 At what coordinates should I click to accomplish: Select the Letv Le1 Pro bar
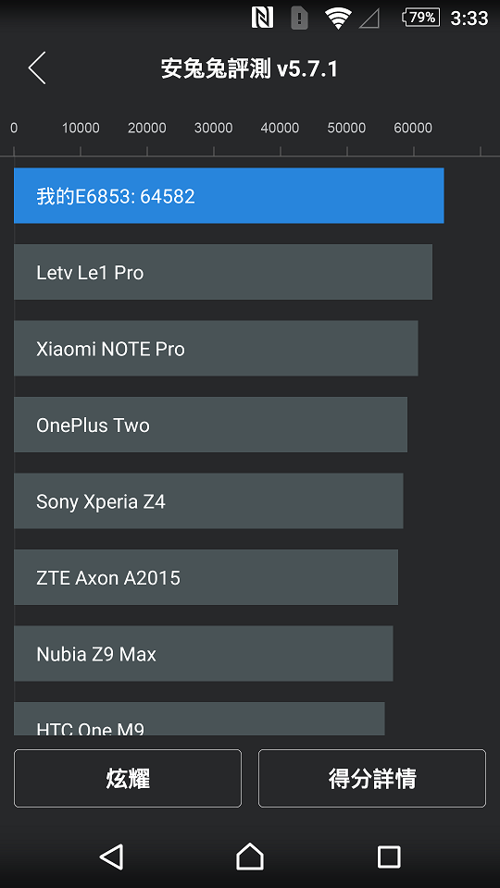223,272
